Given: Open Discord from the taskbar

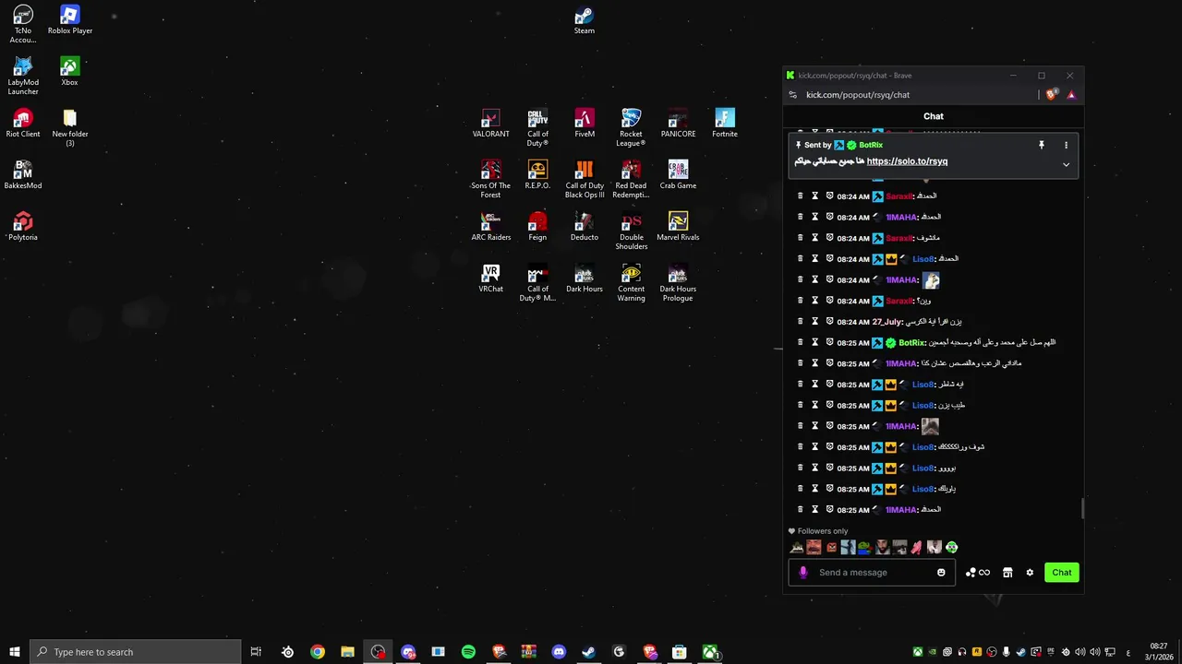Looking at the screenshot, I should click(559, 652).
